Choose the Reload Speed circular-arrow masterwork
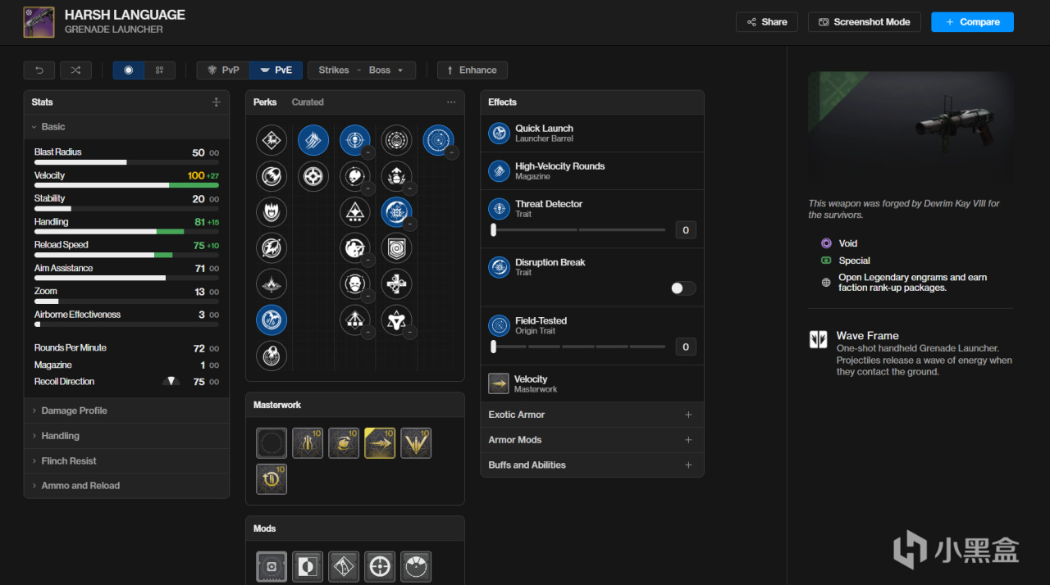Viewport: 1050px width, 585px height. (272, 479)
